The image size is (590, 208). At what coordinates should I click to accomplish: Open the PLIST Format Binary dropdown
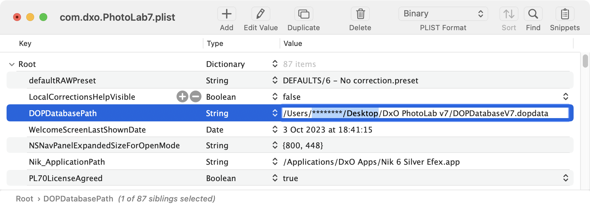pos(443,14)
